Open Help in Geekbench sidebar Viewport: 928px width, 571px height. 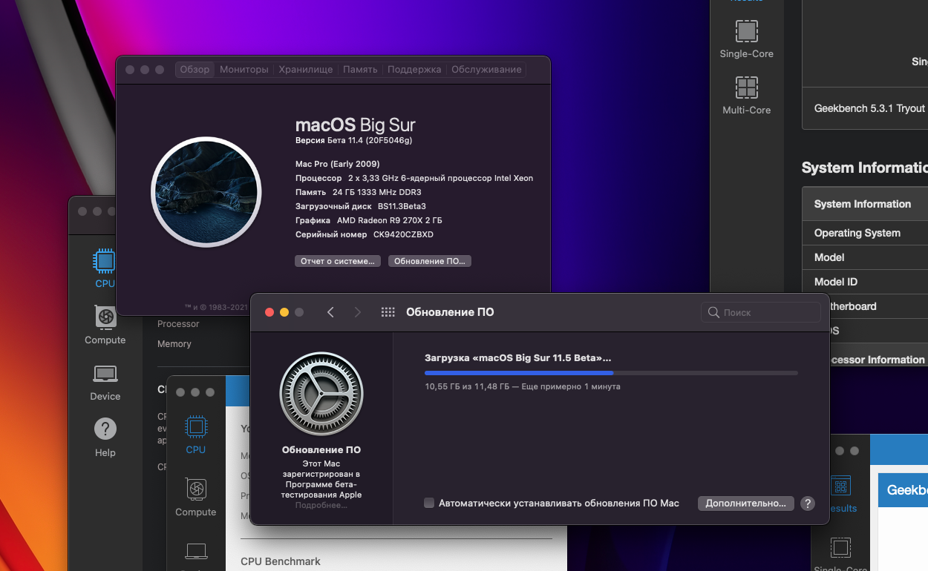pos(105,438)
